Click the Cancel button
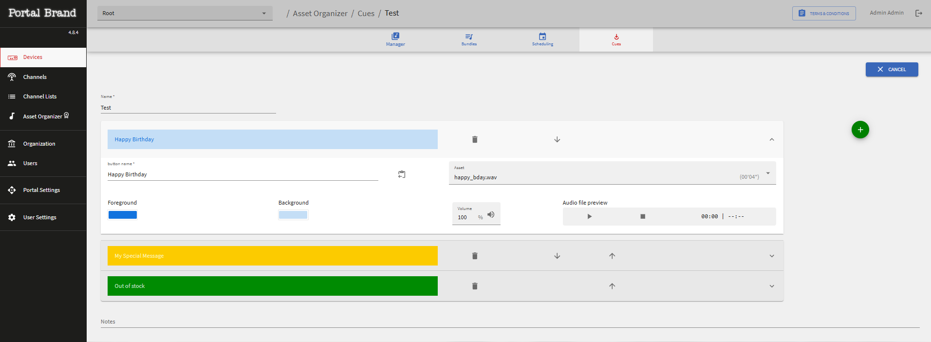Image resolution: width=931 pixels, height=342 pixels. tap(892, 69)
